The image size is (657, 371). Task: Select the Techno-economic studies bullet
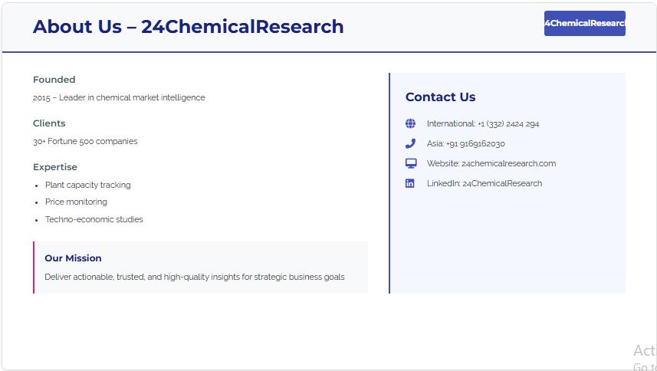click(94, 220)
